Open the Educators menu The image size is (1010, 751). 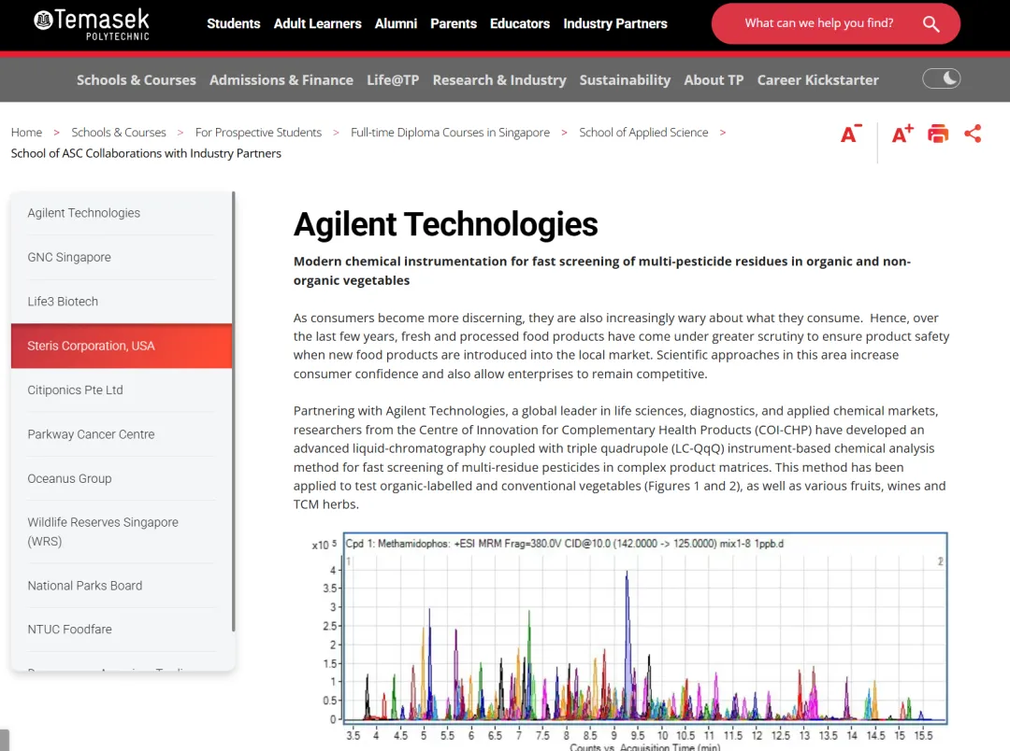tap(520, 23)
